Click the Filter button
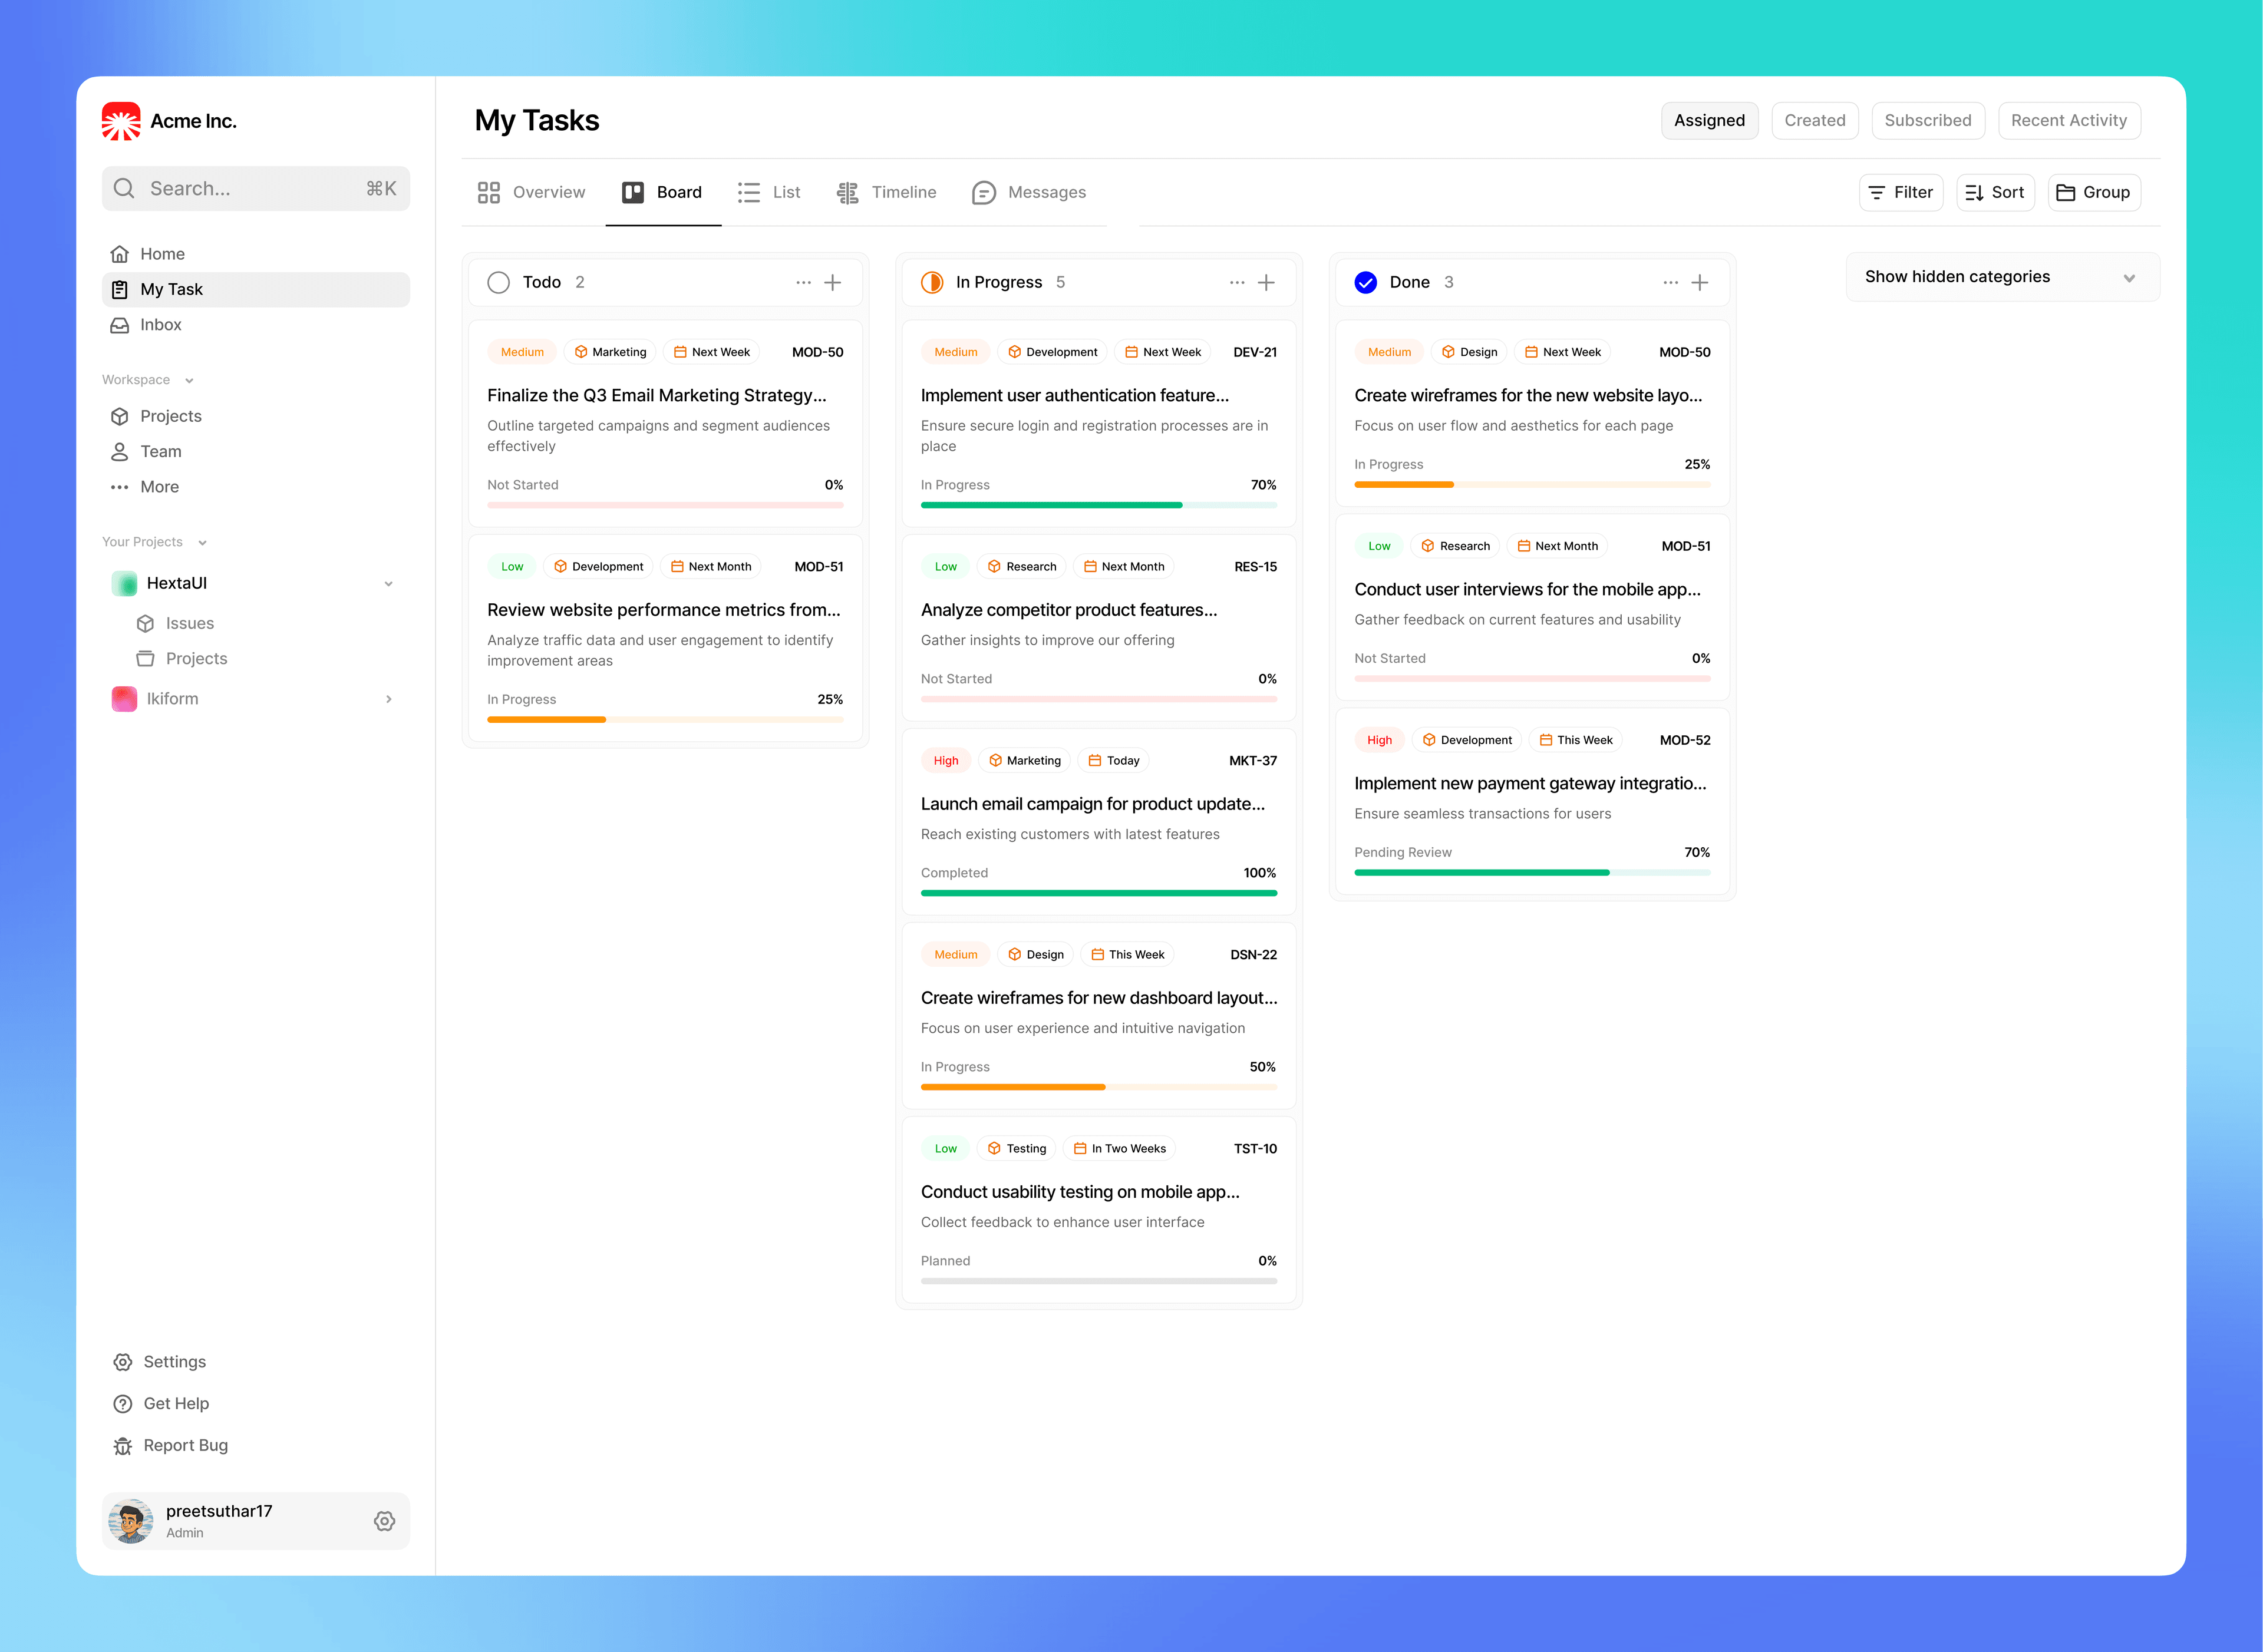This screenshot has height=1652, width=2263. [1900, 192]
